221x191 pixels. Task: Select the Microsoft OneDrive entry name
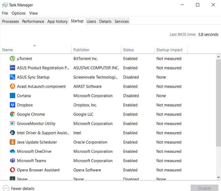pyautogui.click(x=34, y=151)
